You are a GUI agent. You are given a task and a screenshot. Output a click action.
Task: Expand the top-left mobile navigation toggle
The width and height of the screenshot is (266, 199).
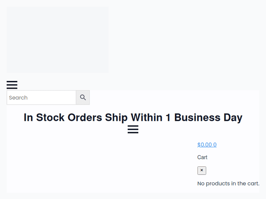[x=12, y=85]
